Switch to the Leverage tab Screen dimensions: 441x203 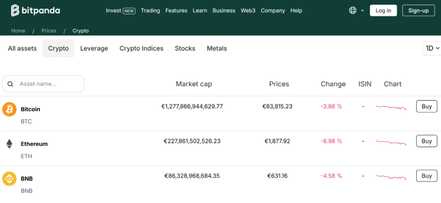[94, 48]
